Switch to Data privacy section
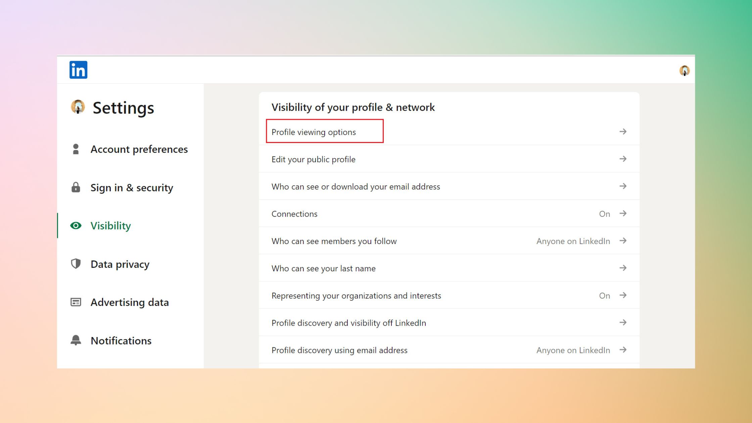 tap(120, 264)
